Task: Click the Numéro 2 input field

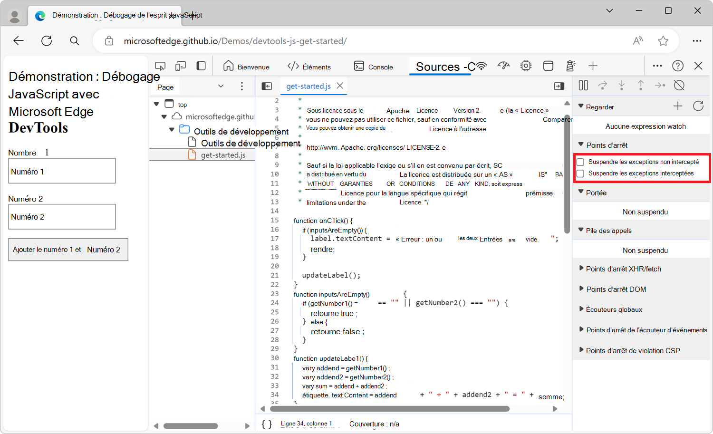Action: point(62,217)
